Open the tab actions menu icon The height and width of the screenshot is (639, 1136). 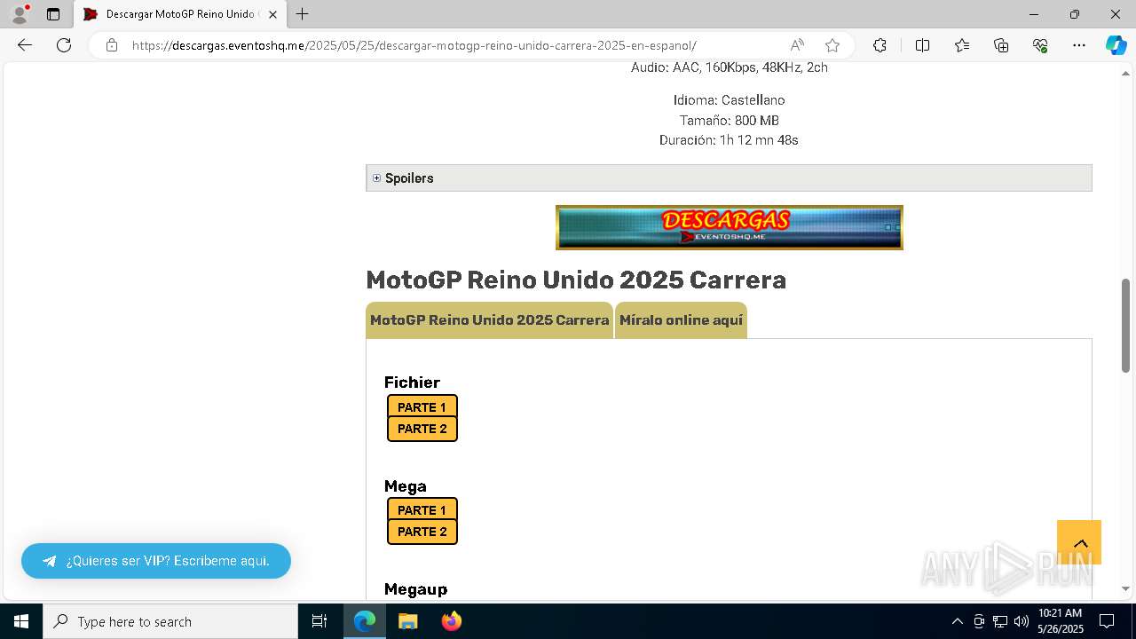click(x=53, y=14)
